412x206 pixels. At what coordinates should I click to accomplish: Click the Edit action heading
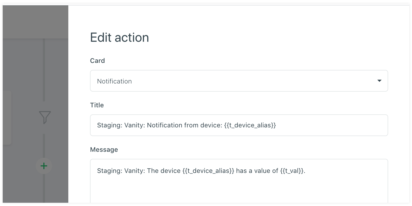(x=120, y=37)
